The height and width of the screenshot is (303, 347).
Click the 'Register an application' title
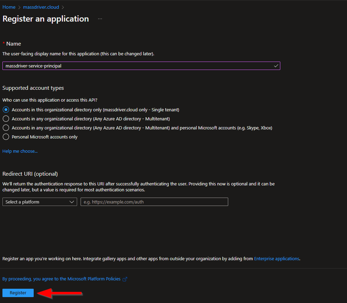point(46,19)
